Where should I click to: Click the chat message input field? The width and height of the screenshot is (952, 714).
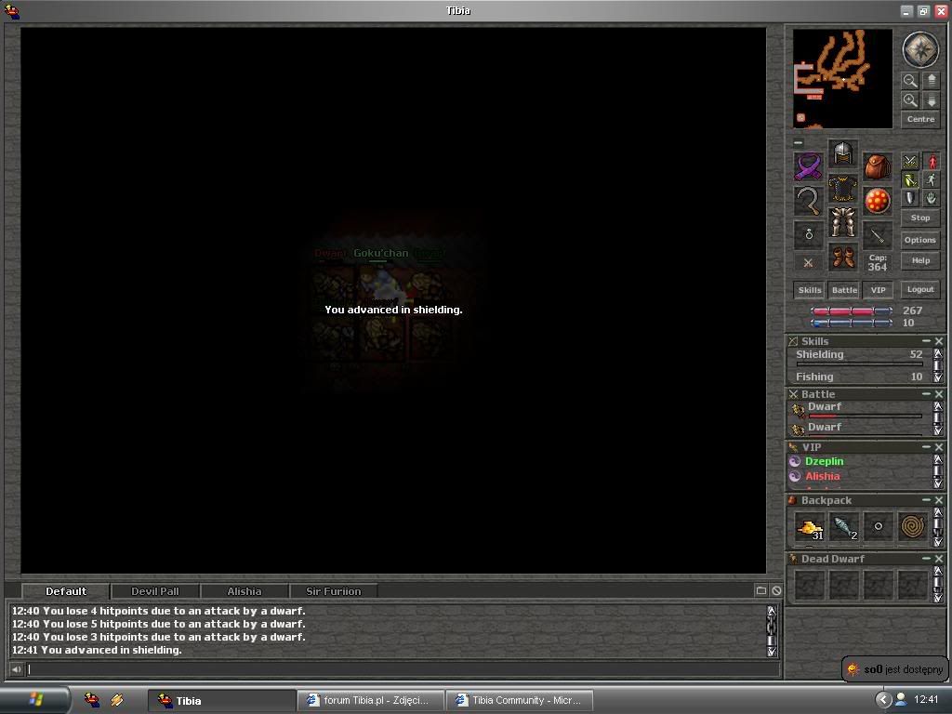[403, 669]
